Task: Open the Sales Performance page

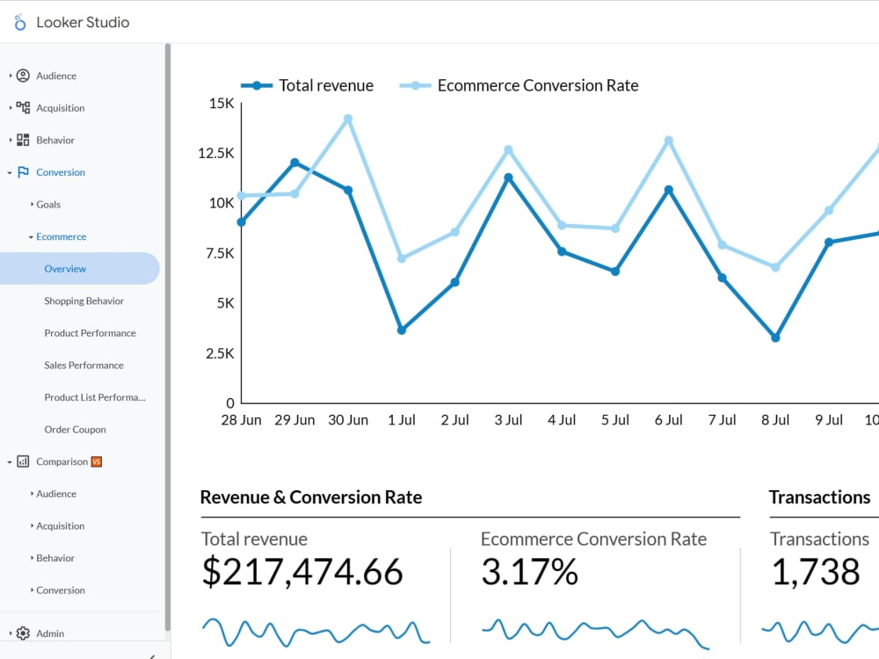Action: coord(84,365)
